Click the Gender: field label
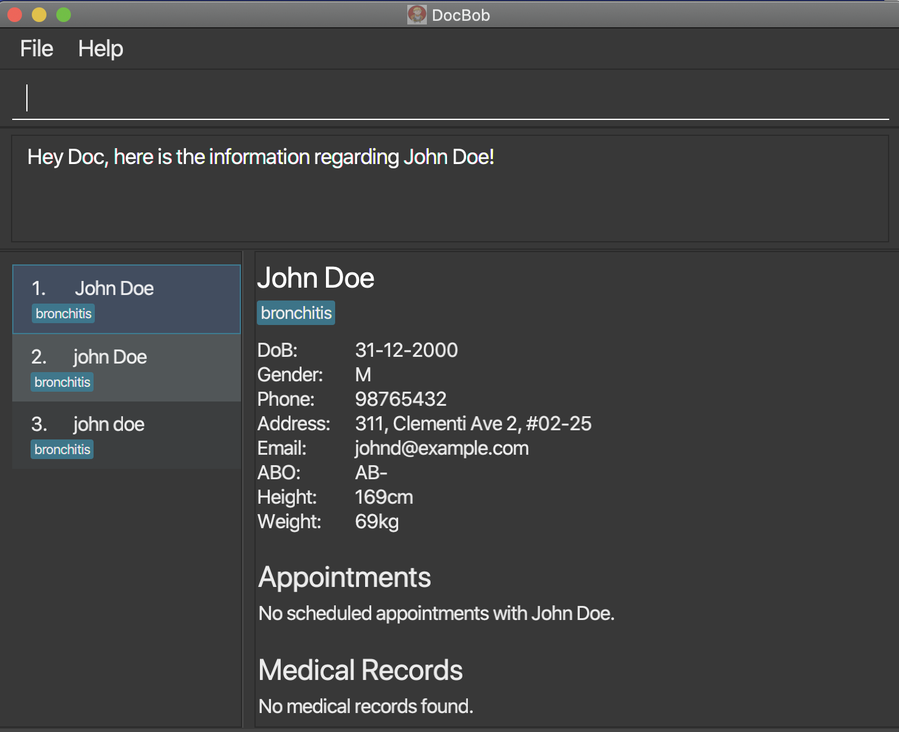The width and height of the screenshot is (899, 732). 290,375
